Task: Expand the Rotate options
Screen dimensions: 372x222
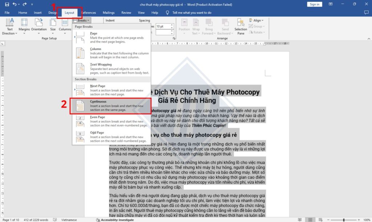Action: [257, 32]
